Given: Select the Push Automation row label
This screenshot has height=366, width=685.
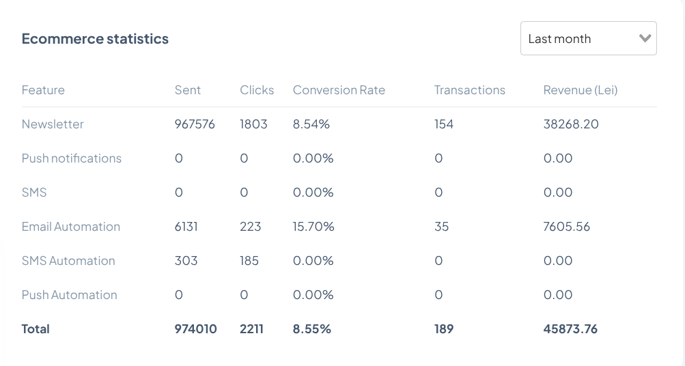Looking at the screenshot, I should (x=70, y=295).
